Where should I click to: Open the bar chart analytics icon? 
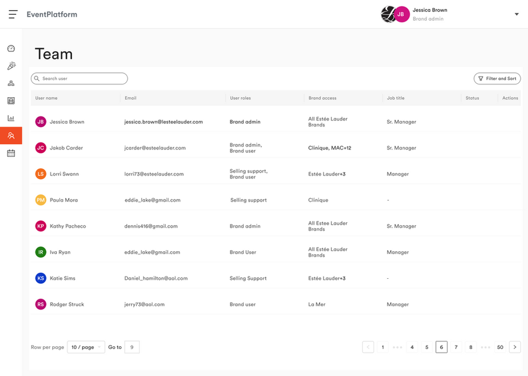click(11, 118)
